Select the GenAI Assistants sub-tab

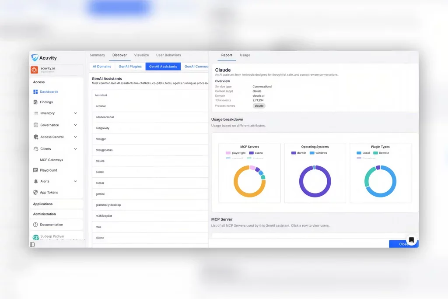coord(163,66)
